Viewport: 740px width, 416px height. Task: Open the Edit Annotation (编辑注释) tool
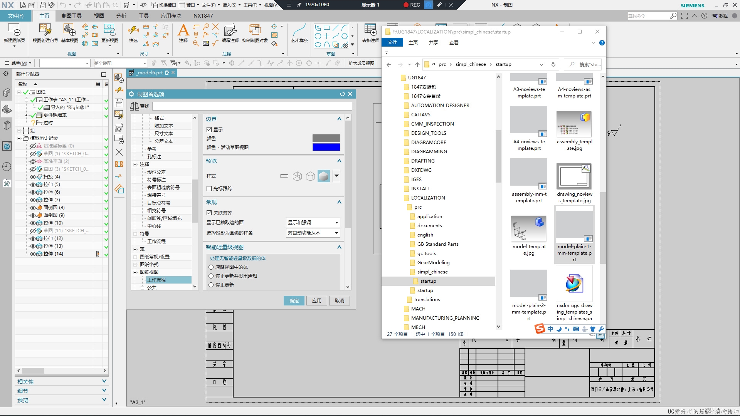point(230,30)
